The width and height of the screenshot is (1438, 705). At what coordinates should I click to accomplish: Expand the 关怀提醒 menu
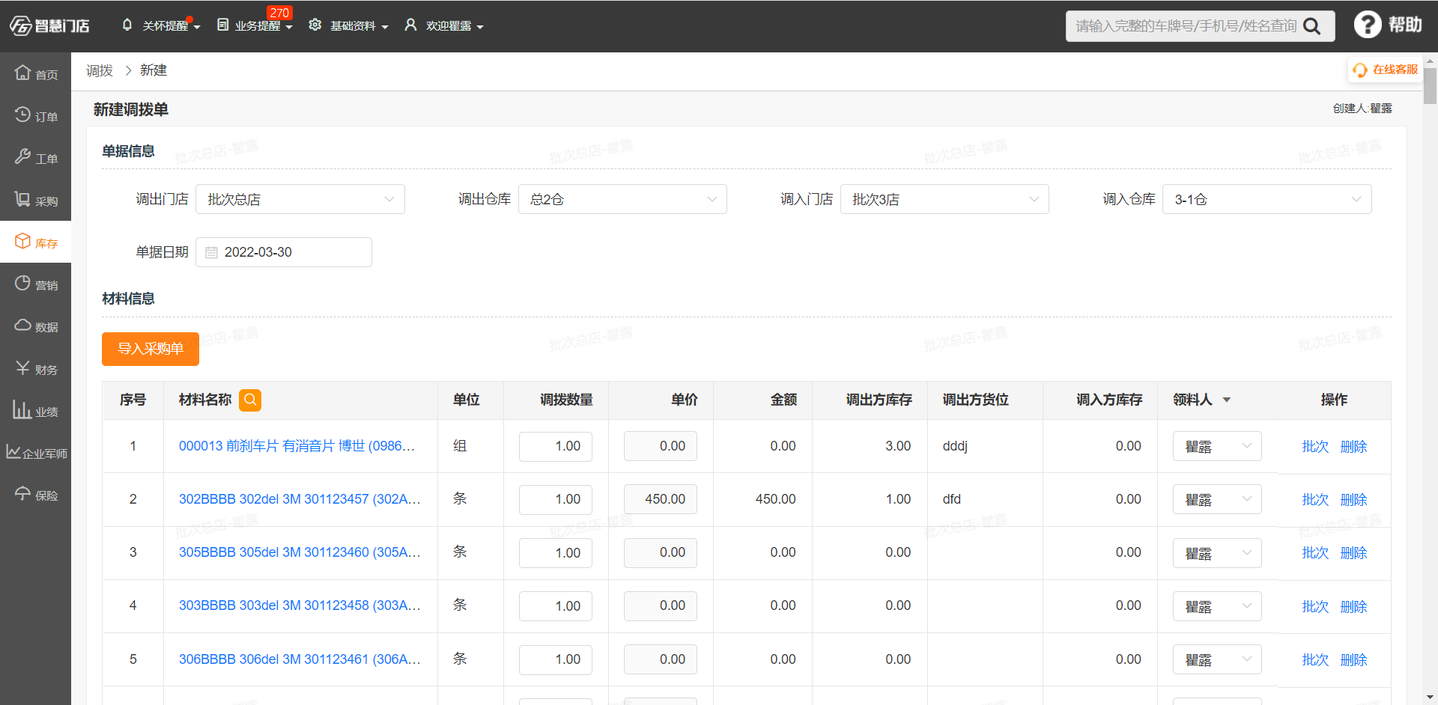pyautogui.click(x=160, y=25)
